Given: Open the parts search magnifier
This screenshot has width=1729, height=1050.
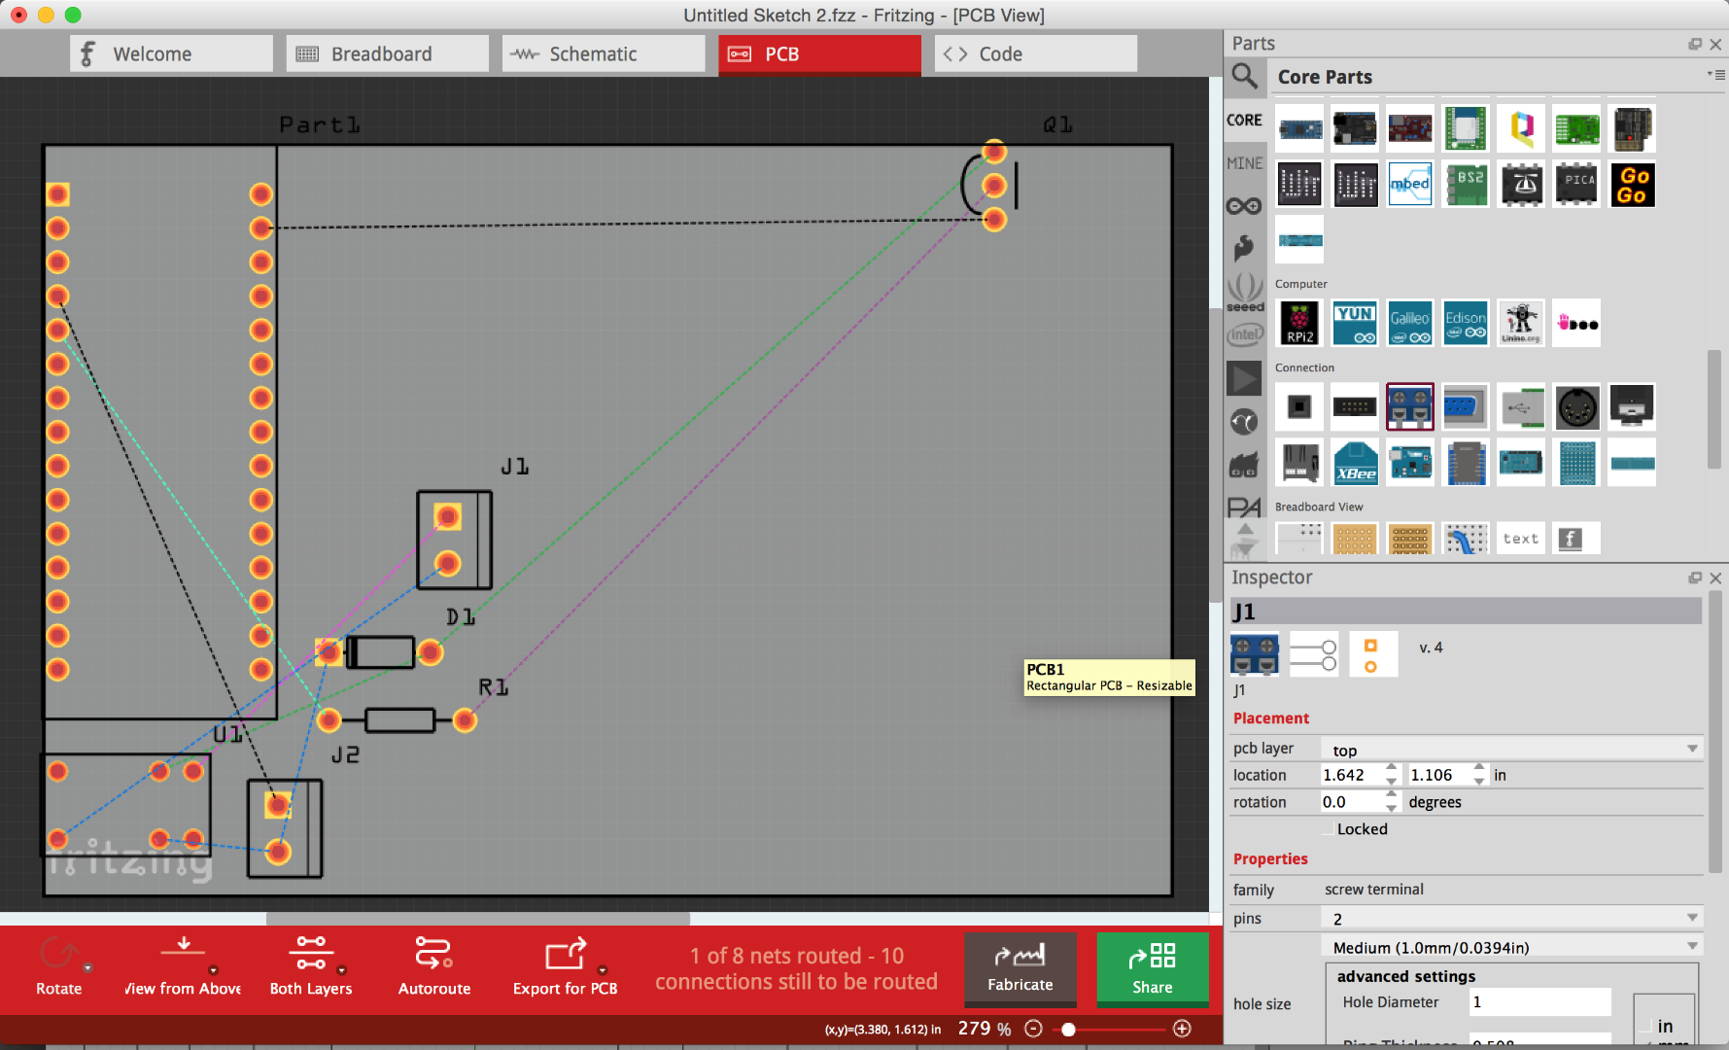Looking at the screenshot, I should click(1245, 77).
